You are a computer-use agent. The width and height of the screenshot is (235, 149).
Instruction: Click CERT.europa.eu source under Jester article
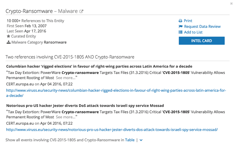pos(20,123)
